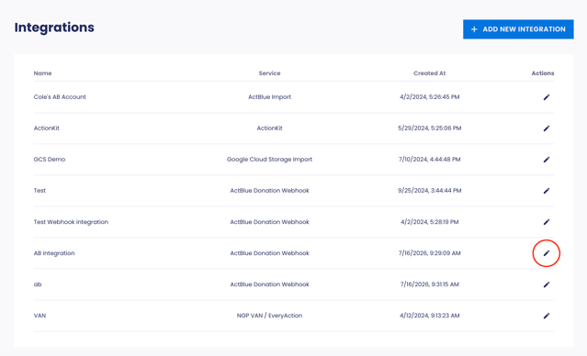Open edit for the Test integration

(x=547, y=191)
